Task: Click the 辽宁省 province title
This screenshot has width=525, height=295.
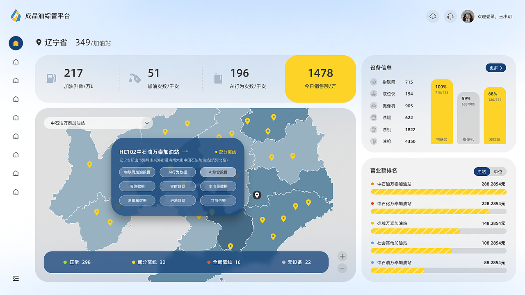Action: (x=56, y=42)
